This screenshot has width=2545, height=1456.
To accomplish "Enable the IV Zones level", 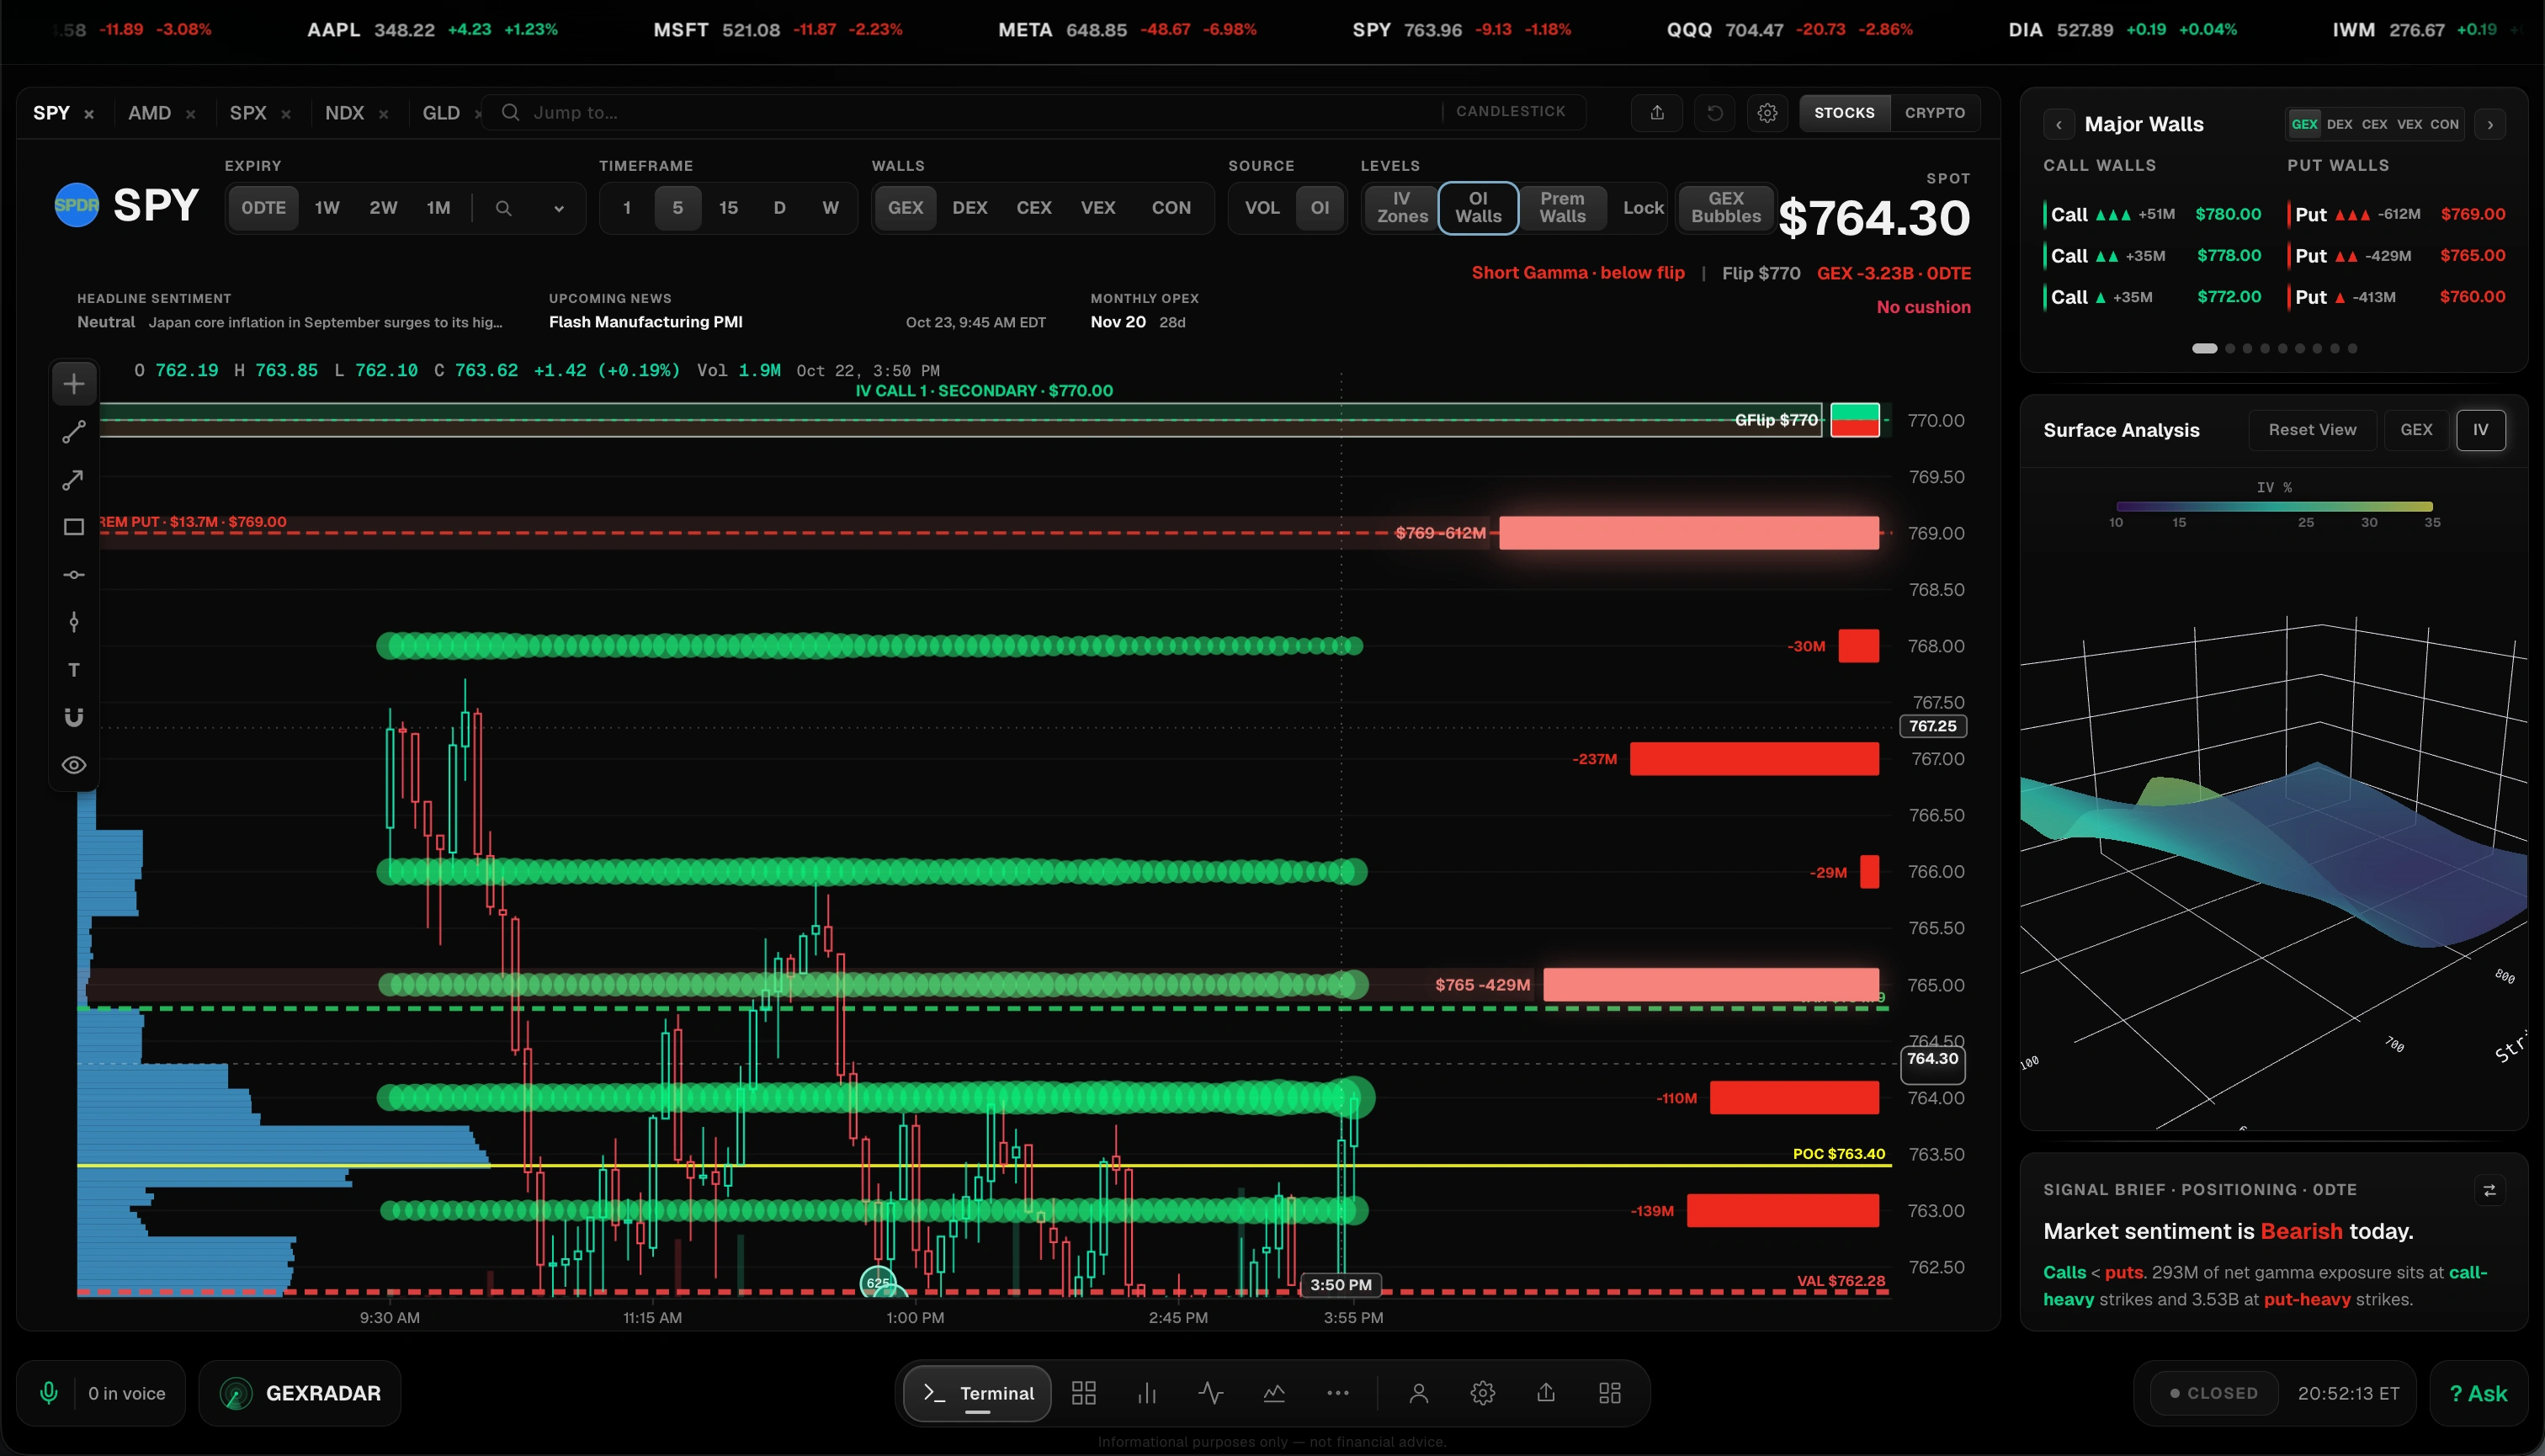I will point(1401,208).
